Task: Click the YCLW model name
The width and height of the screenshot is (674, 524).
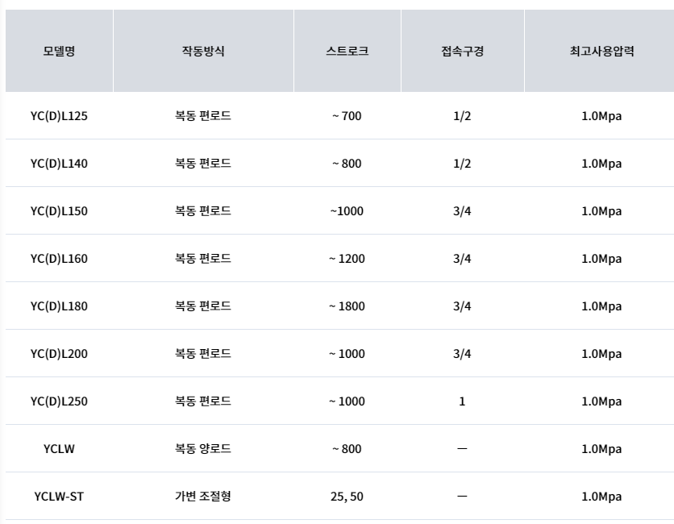Action: (x=59, y=449)
